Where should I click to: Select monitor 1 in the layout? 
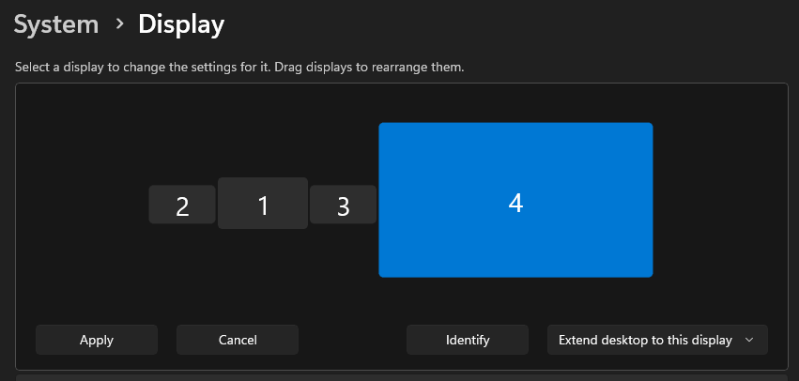coord(263,204)
